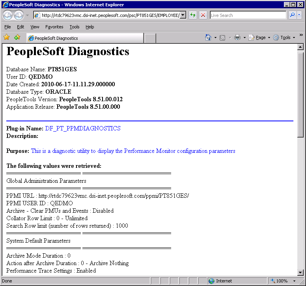Viewport: 306px width, 286px height.
Task: Click the Live Search input box
Action: pyautogui.click(x=248, y=15)
